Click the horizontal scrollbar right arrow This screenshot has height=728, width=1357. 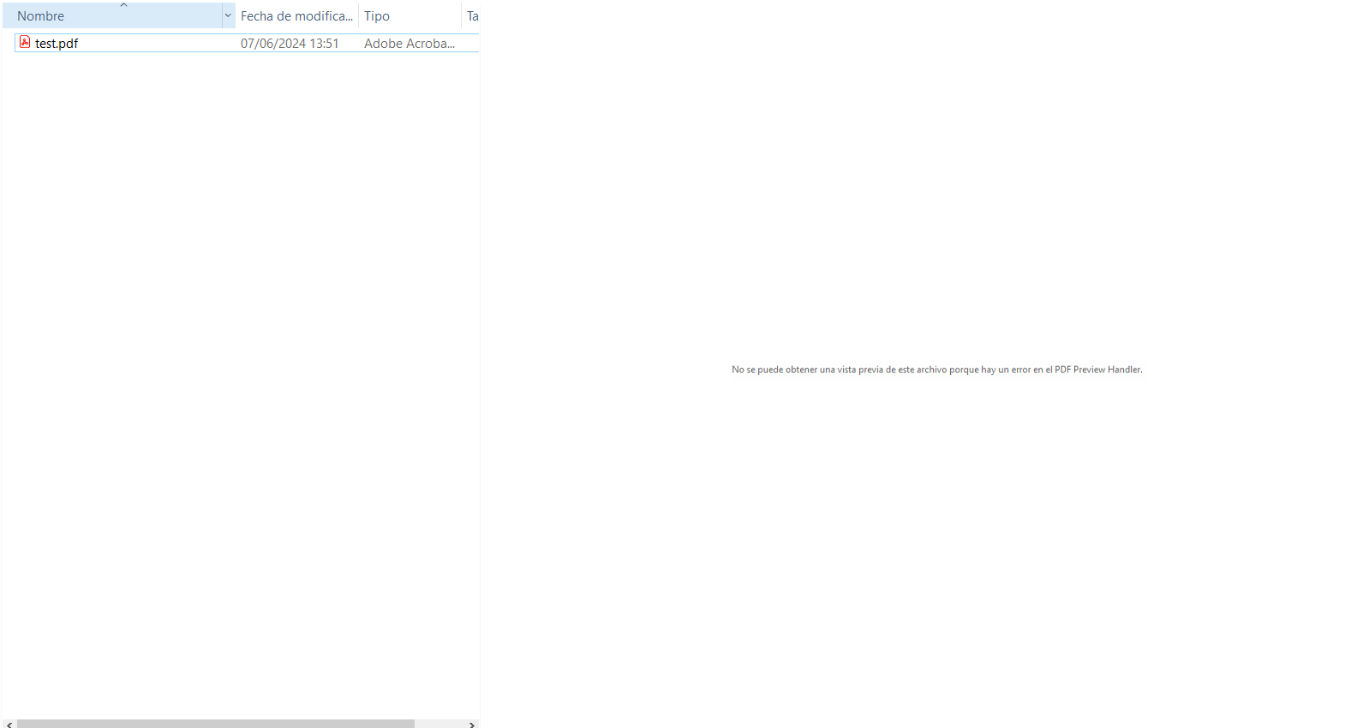pyautogui.click(x=472, y=724)
